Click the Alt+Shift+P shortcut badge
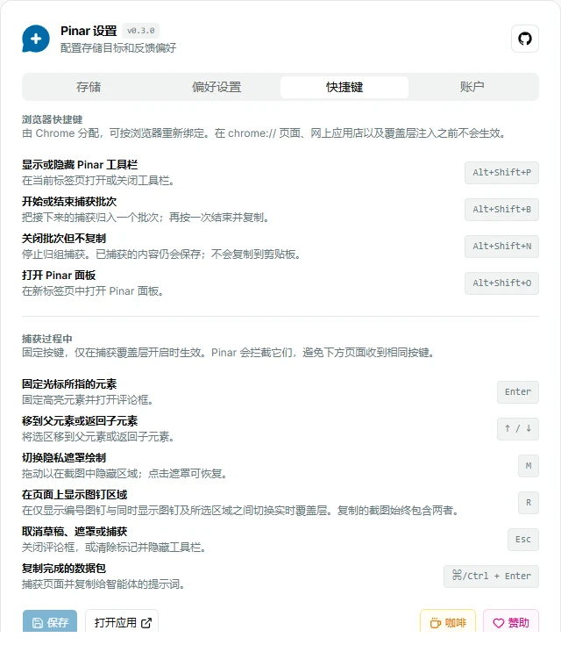The width and height of the screenshot is (561, 659). pyautogui.click(x=501, y=173)
